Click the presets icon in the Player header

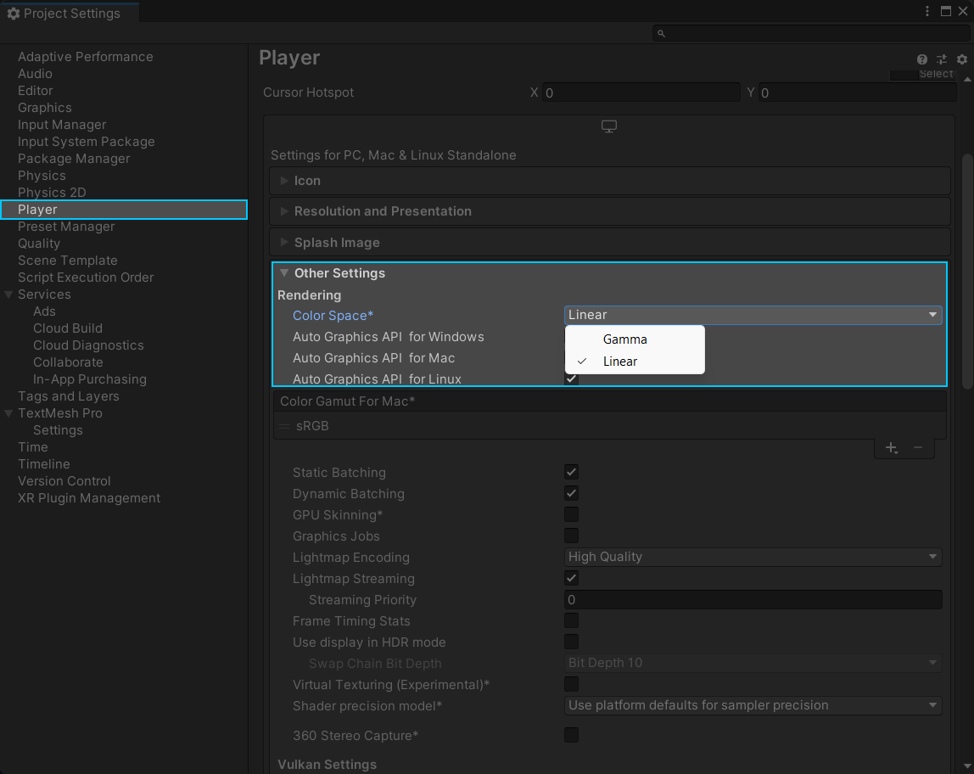(x=941, y=59)
